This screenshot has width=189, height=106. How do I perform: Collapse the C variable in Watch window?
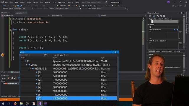click(x=23, y=61)
